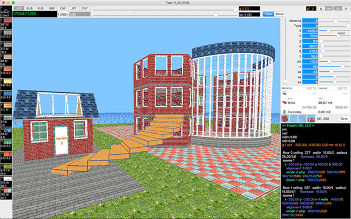The width and height of the screenshot is (351, 219).
Task: Activate View mode
Action: (x=268, y=14)
